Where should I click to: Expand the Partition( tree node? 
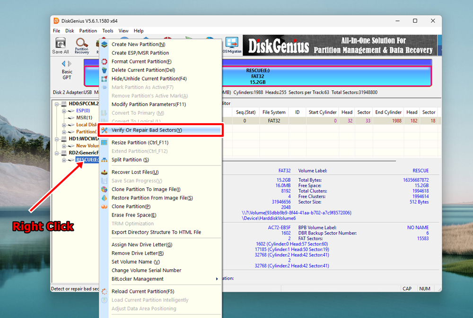click(x=64, y=132)
